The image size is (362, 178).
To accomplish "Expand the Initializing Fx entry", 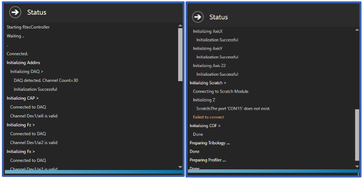I will click(x=21, y=151).
